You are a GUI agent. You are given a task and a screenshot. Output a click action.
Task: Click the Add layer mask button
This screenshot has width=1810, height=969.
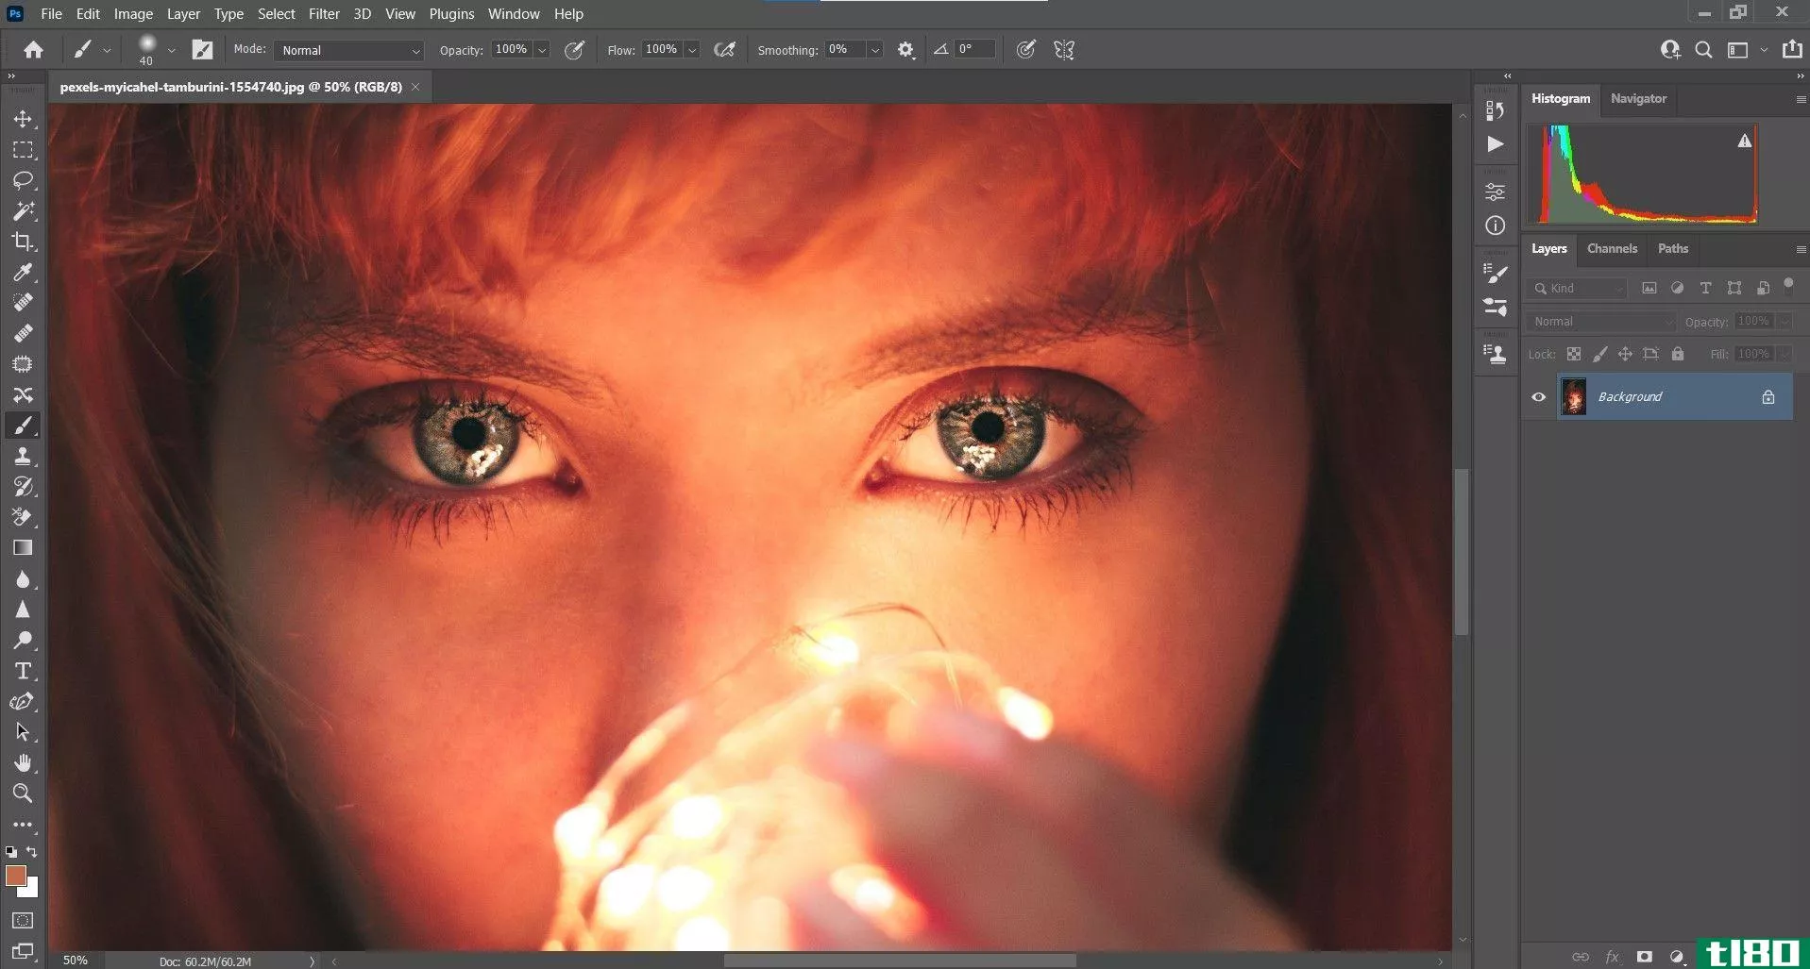click(x=1644, y=956)
